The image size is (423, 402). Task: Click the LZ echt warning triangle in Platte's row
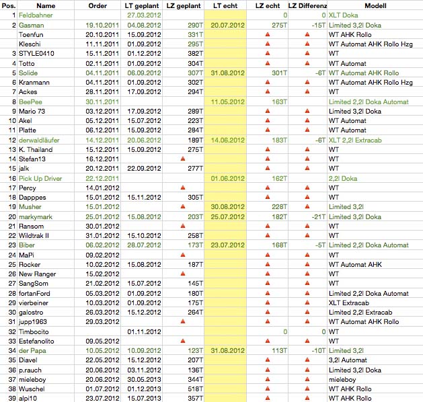(268, 130)
